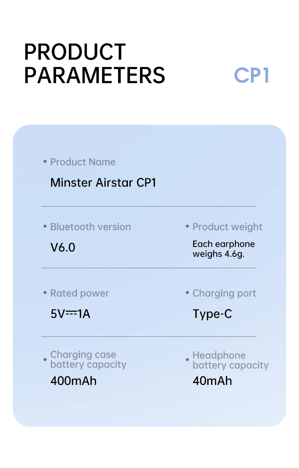Click the 40mAh value
The image size is (299, 468).
pyautogui.click(x=212, y=381)
